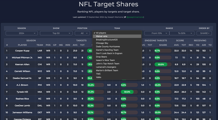This screenshot has height=120, width=218.
Task: Click the DET team cell
Action: [40, 112]
